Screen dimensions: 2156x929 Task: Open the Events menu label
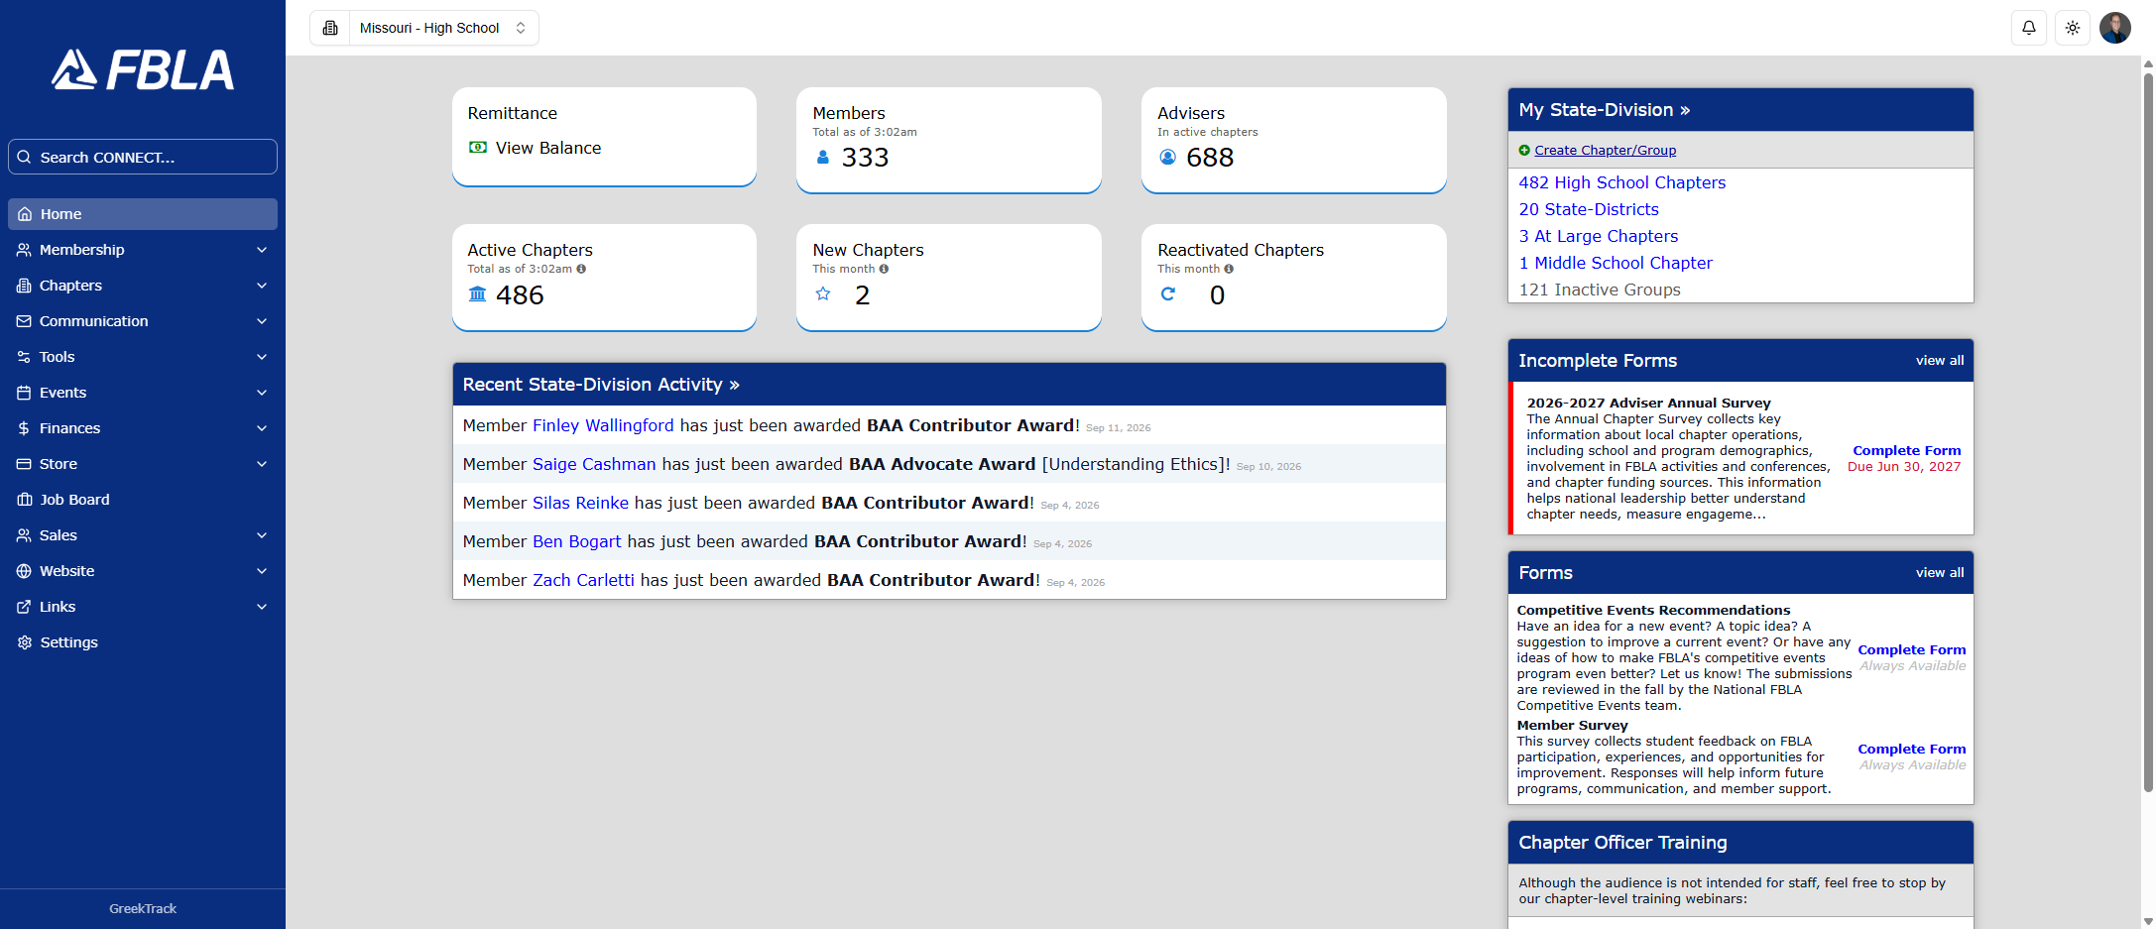63,393
